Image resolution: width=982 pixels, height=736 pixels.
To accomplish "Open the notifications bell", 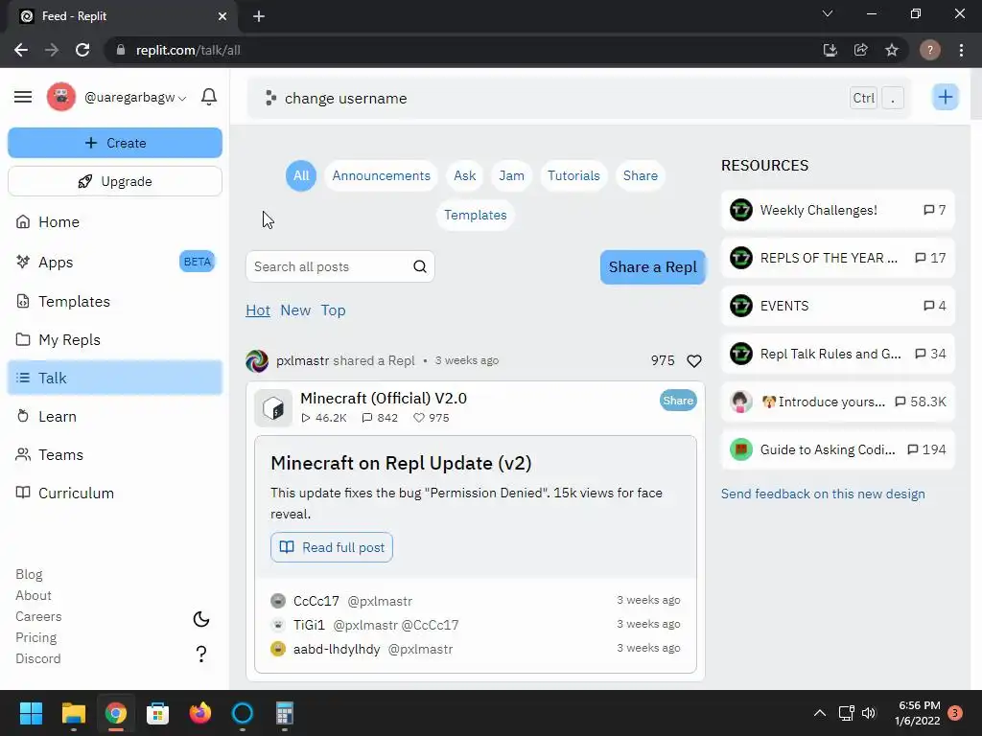I will click(209, 97).
